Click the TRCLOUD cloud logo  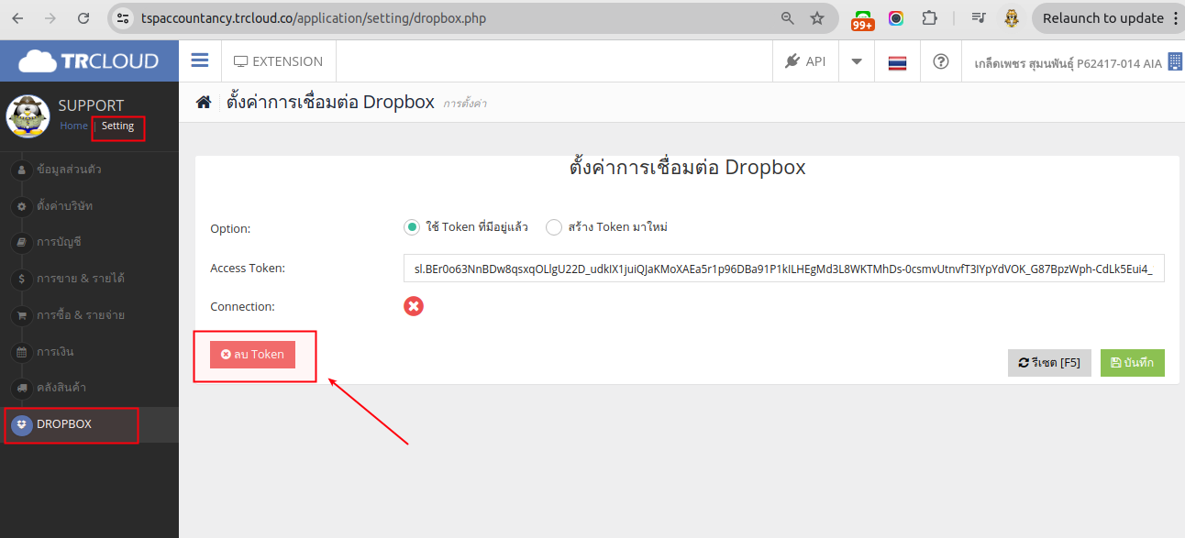pos(89,61)
